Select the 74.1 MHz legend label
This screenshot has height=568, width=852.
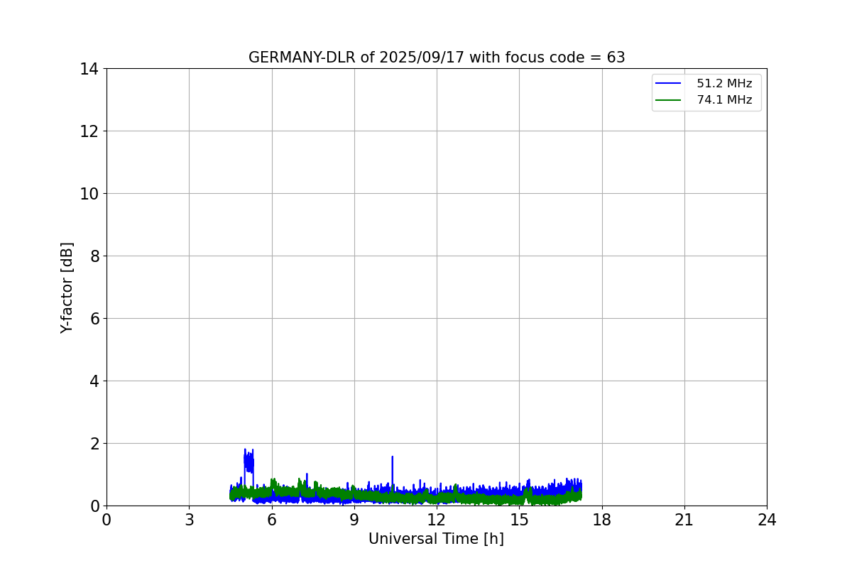click(x=724, y=100)
